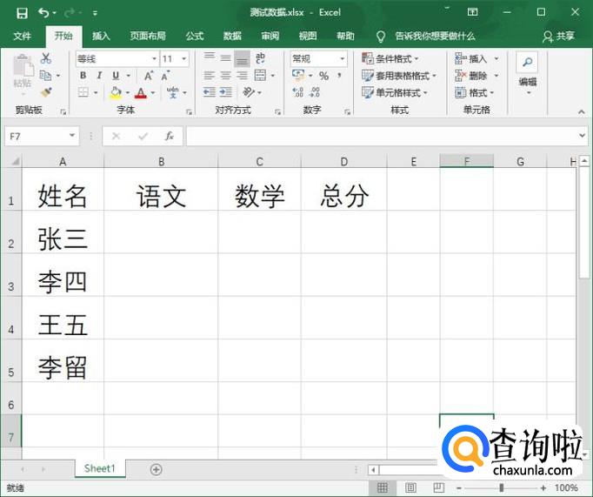
Task: Open the font name dropdown 等线
Action: point(154,58)
